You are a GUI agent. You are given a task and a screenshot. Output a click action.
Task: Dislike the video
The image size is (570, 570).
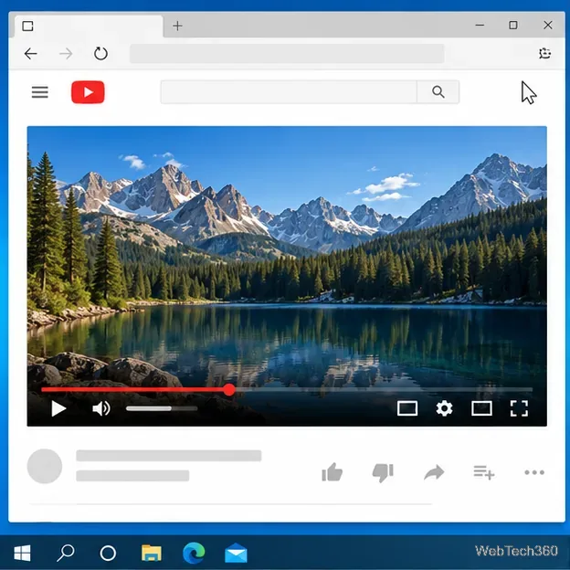coord(383,473)
